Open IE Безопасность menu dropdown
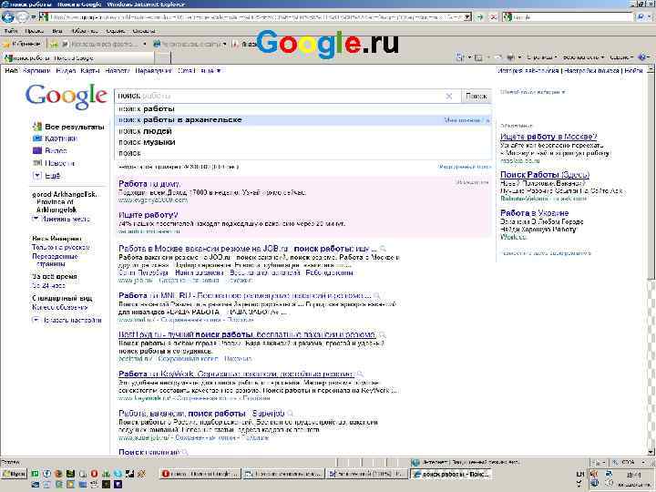The width and height of the screenshot is (656, 492). pos(583,56)
